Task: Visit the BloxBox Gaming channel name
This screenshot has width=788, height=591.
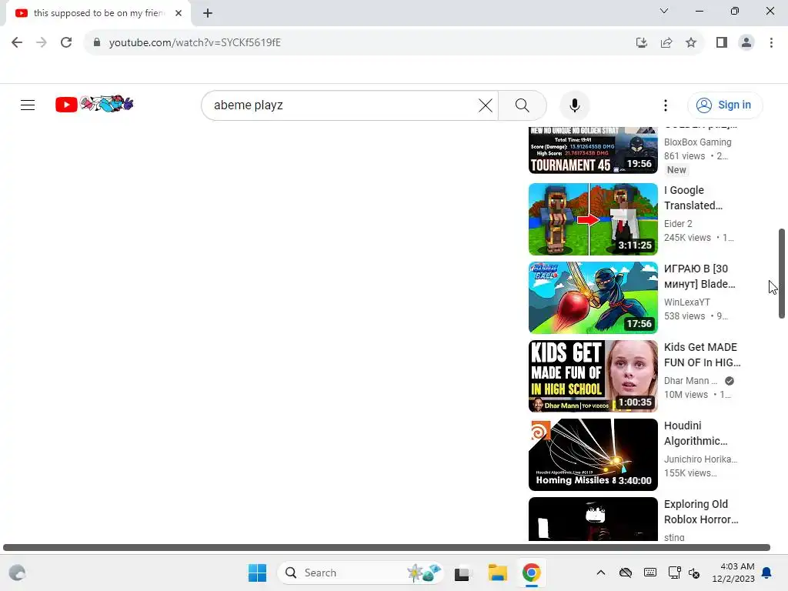Action: (697, 142)
